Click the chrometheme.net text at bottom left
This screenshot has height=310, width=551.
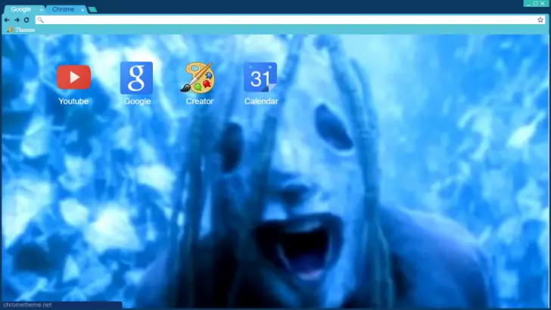tap(28, 305)
